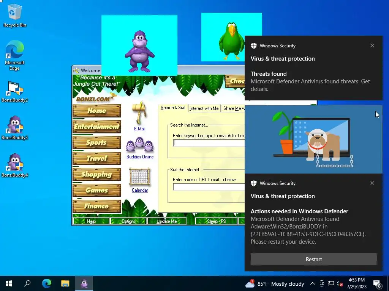Select the BonziBuddy3 desktop shortcut
389x291 pixels.
15,128
